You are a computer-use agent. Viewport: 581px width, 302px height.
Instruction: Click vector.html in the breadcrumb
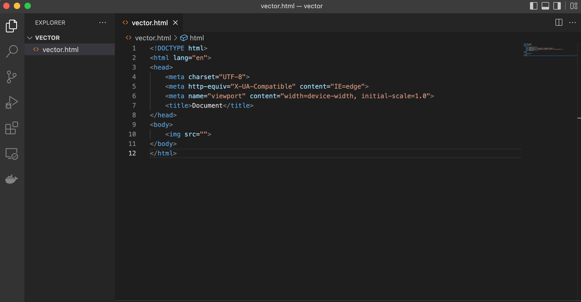(x=153, y=38)
